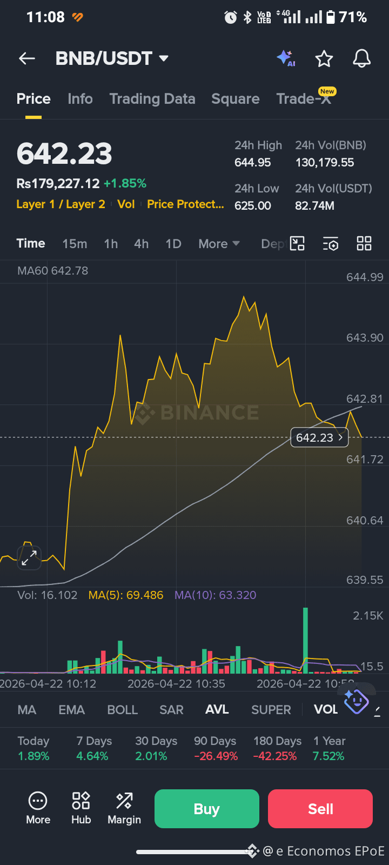Screen dimensions: 389x865
Task: Tap the Bluetooth status icon
Action: tap(247, 17)
